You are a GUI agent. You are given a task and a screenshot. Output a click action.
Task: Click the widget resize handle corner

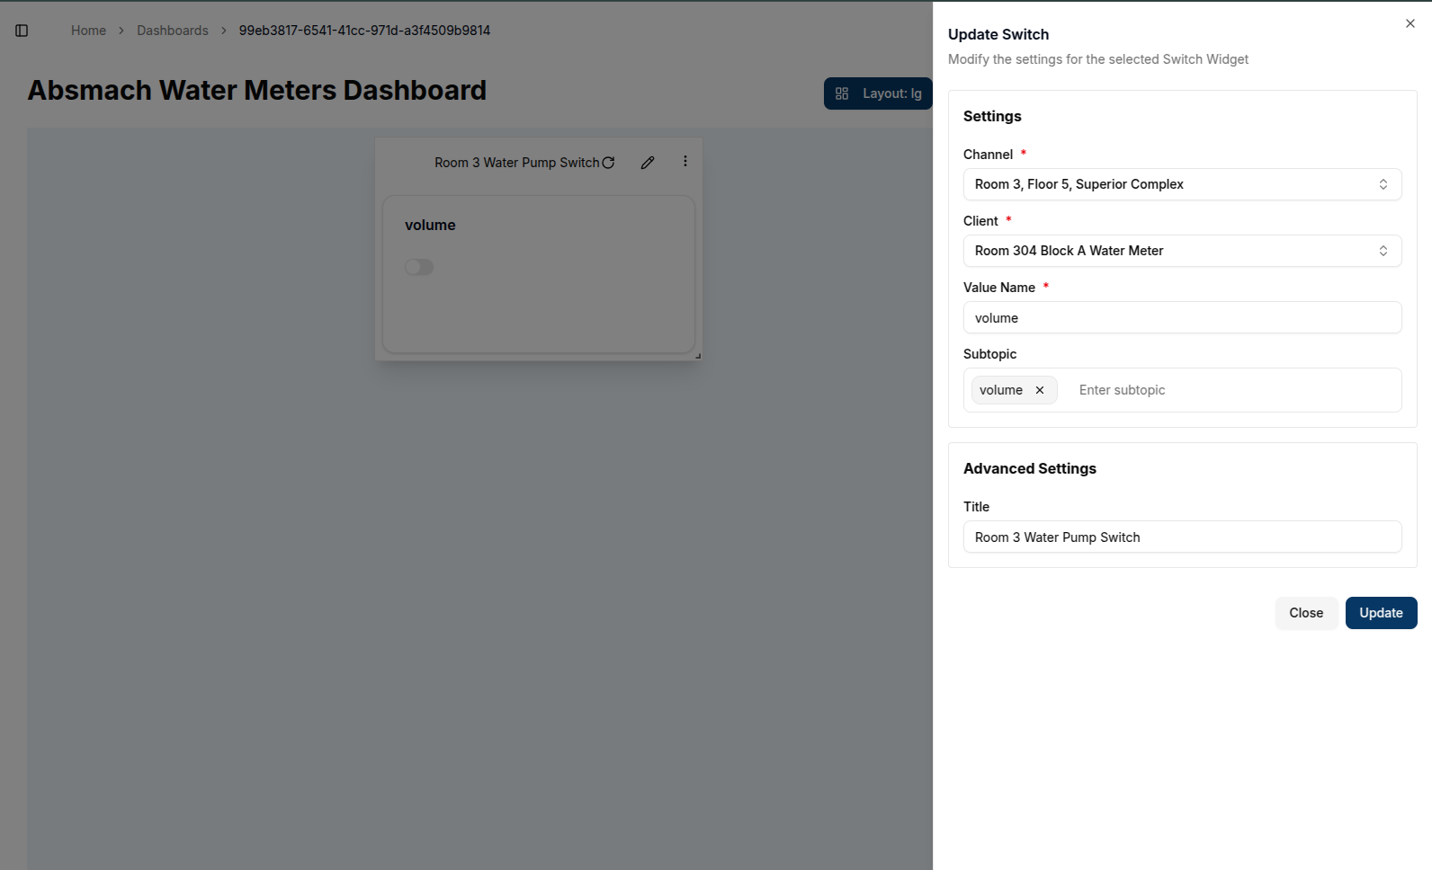pyautogui.click(x=697, y=356)
